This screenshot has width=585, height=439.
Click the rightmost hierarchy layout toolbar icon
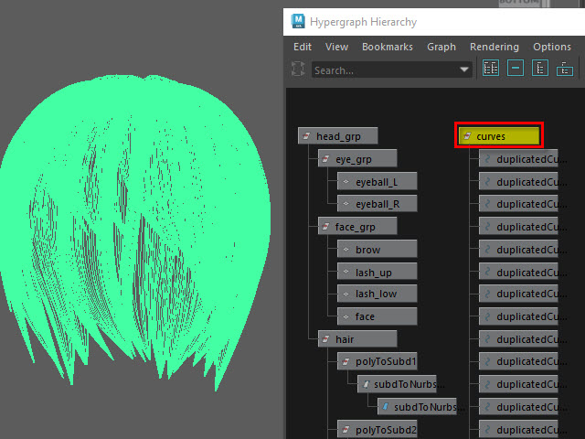(565, 69)
